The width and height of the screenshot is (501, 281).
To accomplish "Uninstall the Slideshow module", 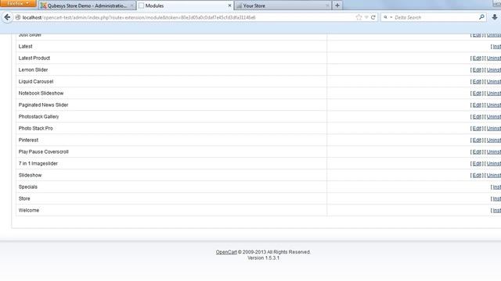I will 494,175.
